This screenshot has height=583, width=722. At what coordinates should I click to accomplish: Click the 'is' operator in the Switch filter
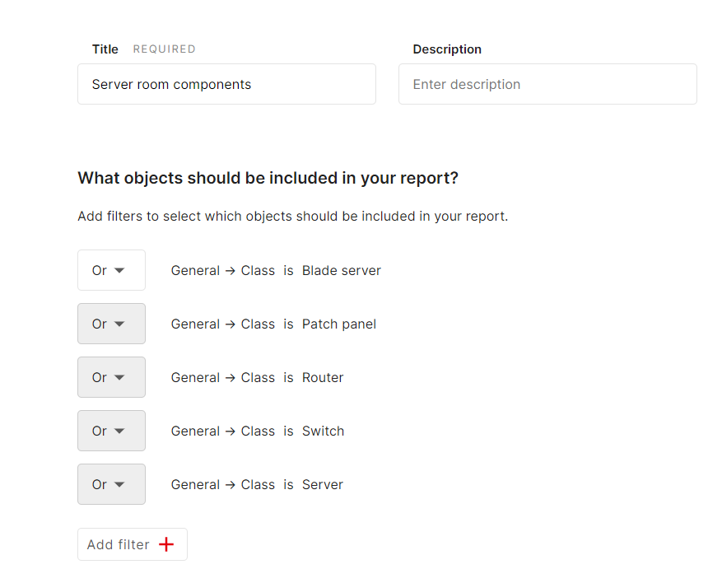288,431
